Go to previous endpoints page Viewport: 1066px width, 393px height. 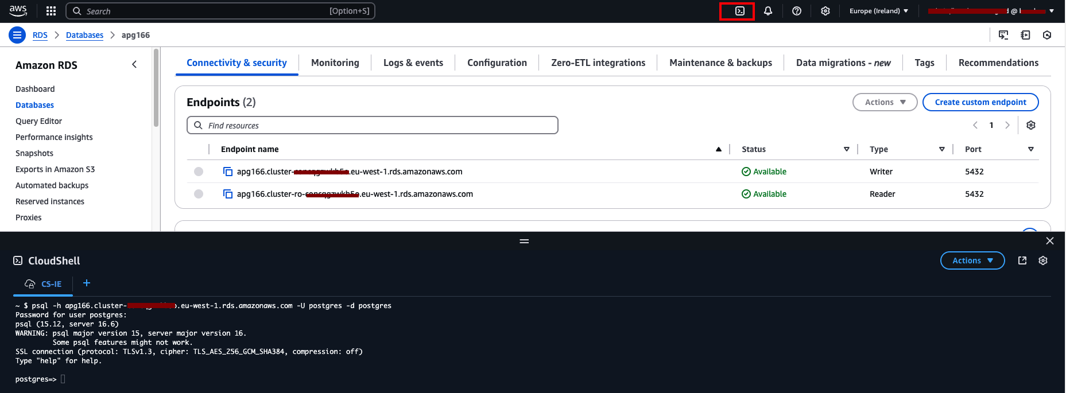[975, 125]
